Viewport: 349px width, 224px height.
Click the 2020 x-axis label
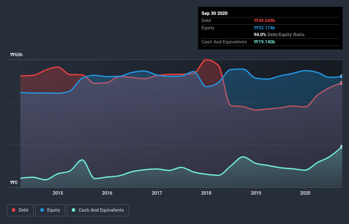[x=305, y=193]
